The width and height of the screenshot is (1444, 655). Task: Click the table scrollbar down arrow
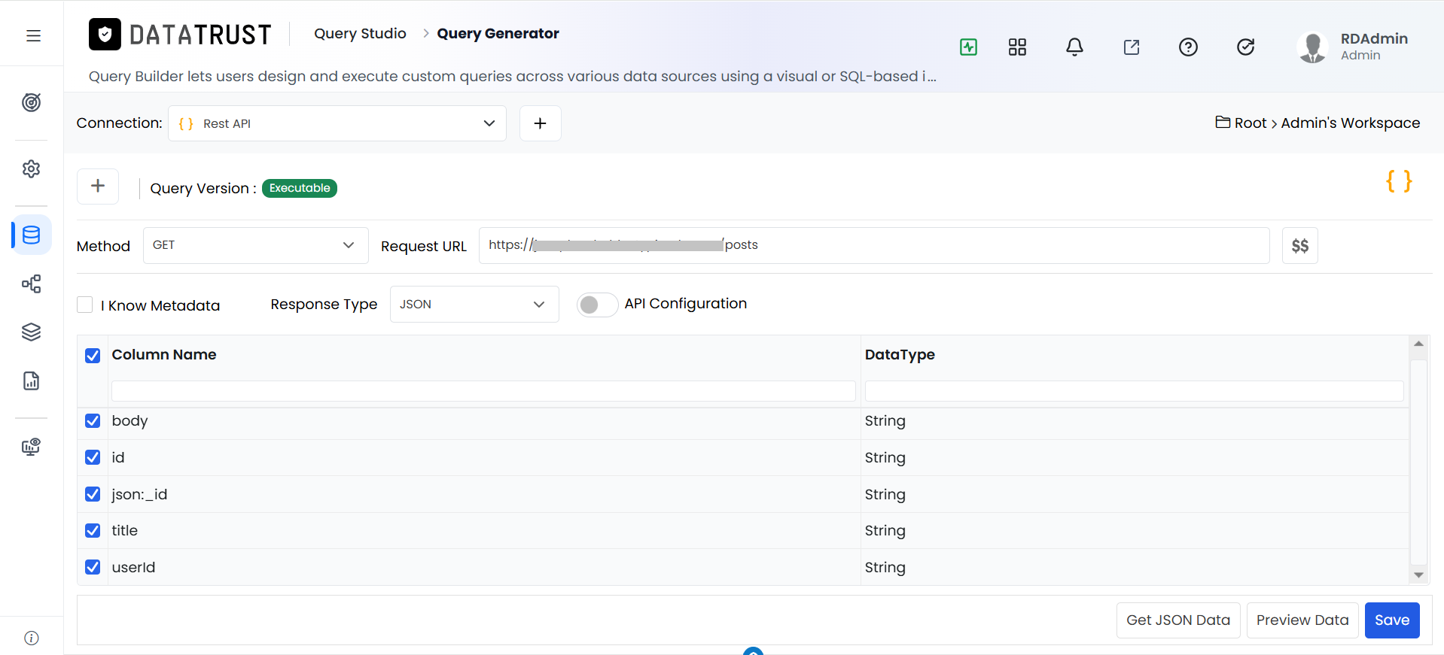1418,575
